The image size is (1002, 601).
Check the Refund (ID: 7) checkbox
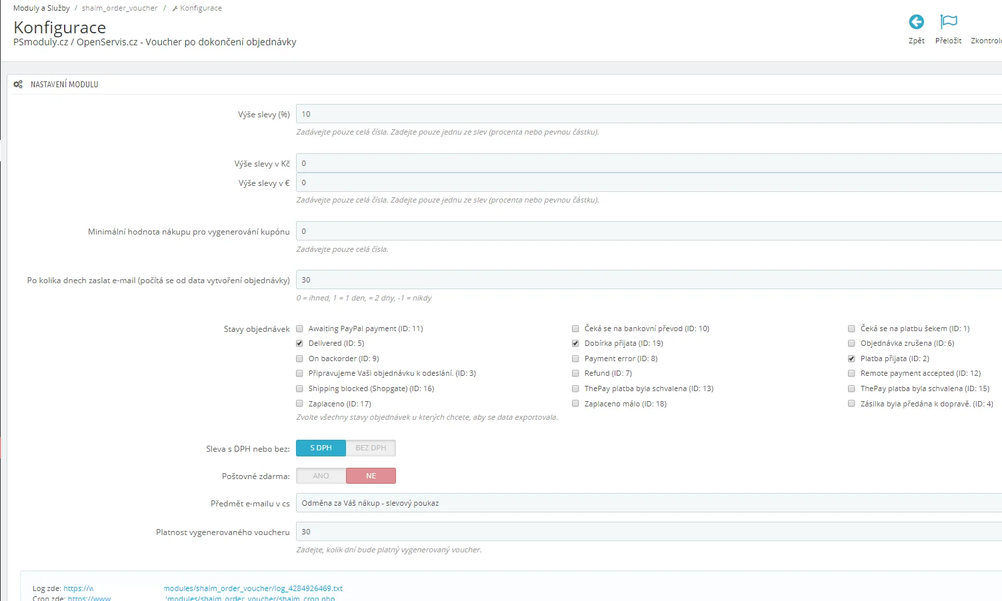[x=575, y=374]
